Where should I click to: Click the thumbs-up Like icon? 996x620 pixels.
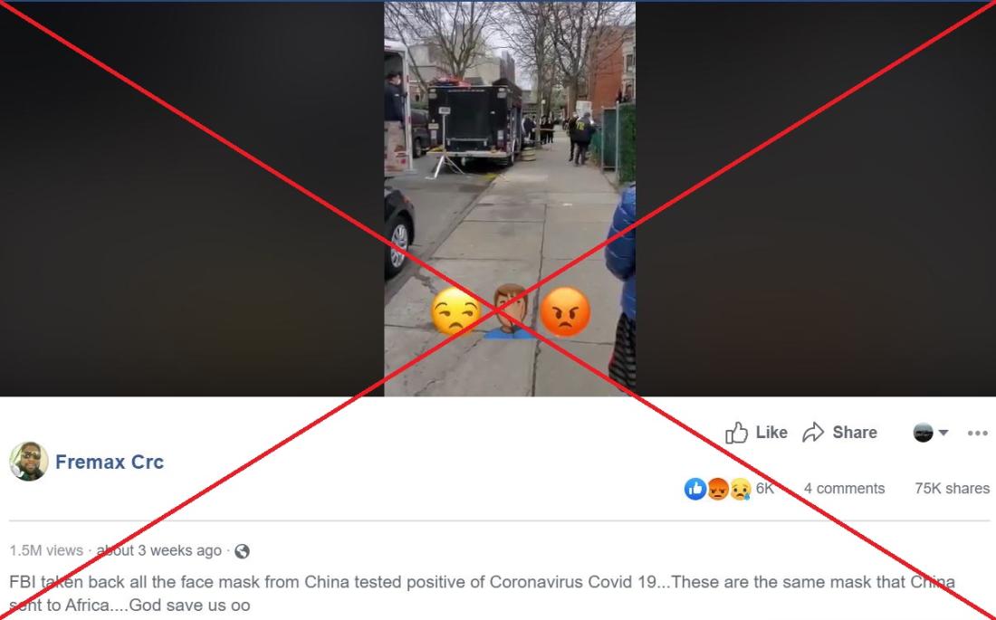[x=737, y=433]
